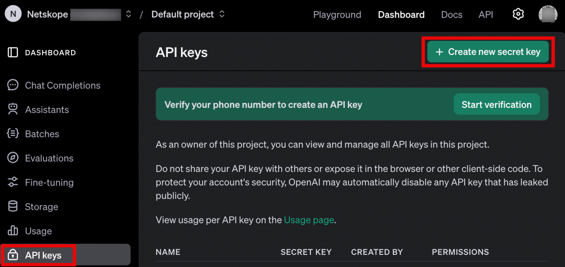The height and width of the screenshot is (267, 565).
Task: Start phone number verification
Action: 497,104
